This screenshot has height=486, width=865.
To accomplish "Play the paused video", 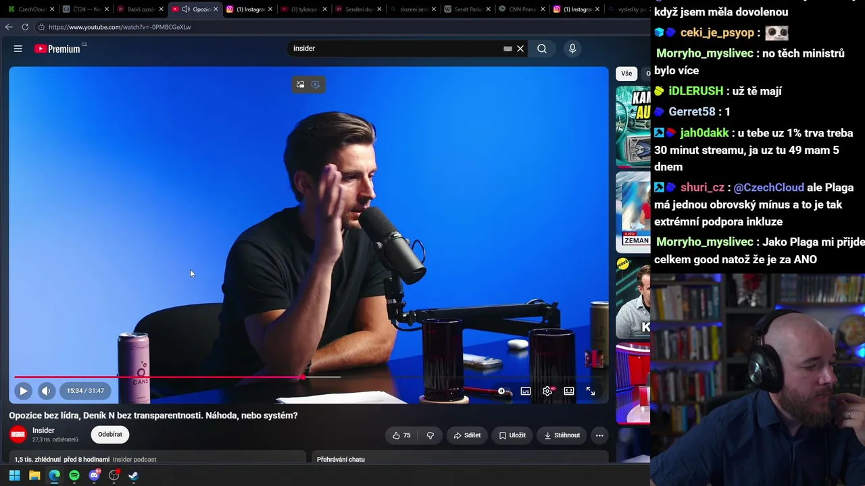I will coord(23,391).
